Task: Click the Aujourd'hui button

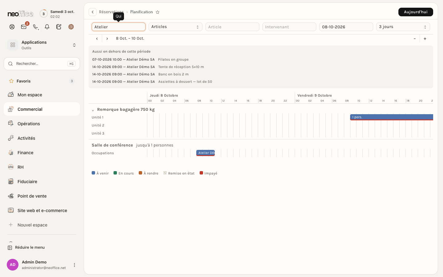Action: 416,12
